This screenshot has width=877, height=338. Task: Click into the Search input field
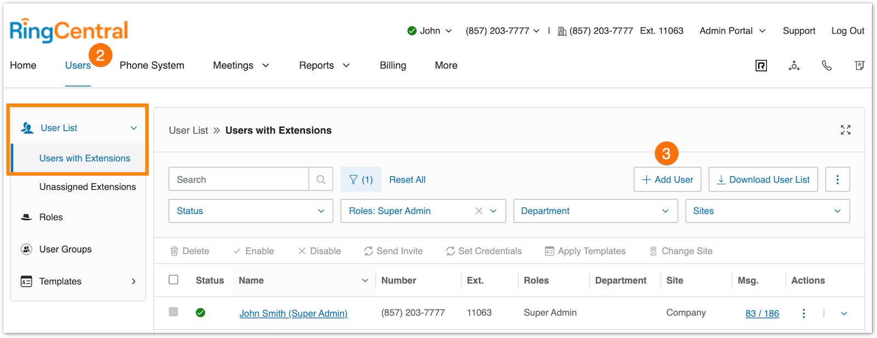coord(238,179)
